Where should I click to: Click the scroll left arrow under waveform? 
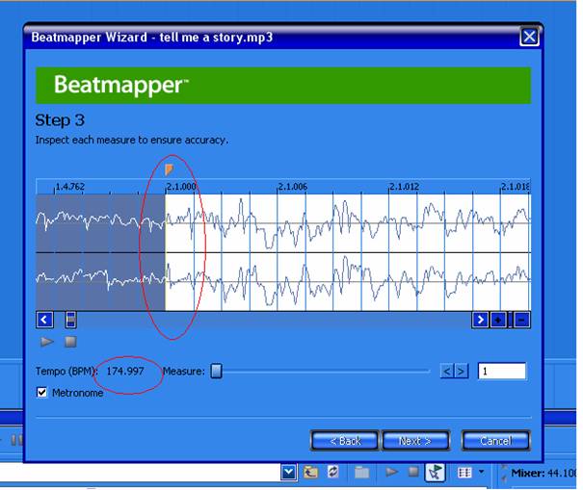pos(44,320)
